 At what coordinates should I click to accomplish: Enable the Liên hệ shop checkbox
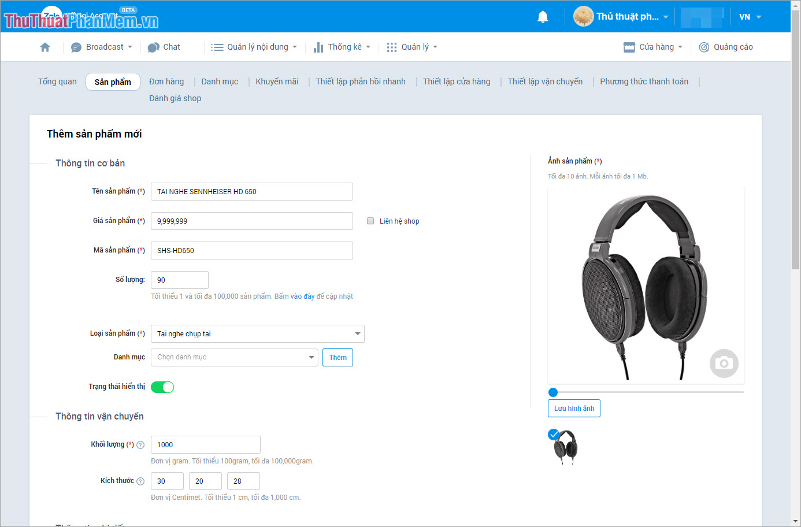point(370,221)
